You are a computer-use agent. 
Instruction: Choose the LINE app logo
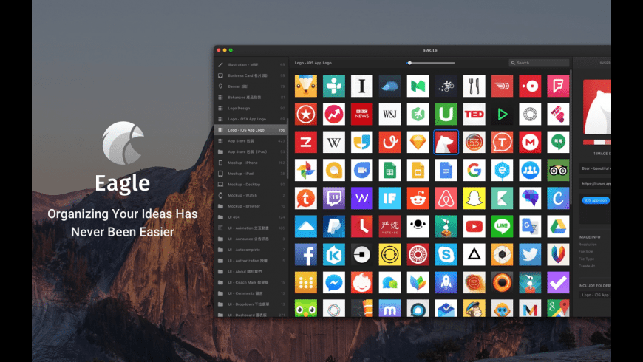tap(502, 226)
